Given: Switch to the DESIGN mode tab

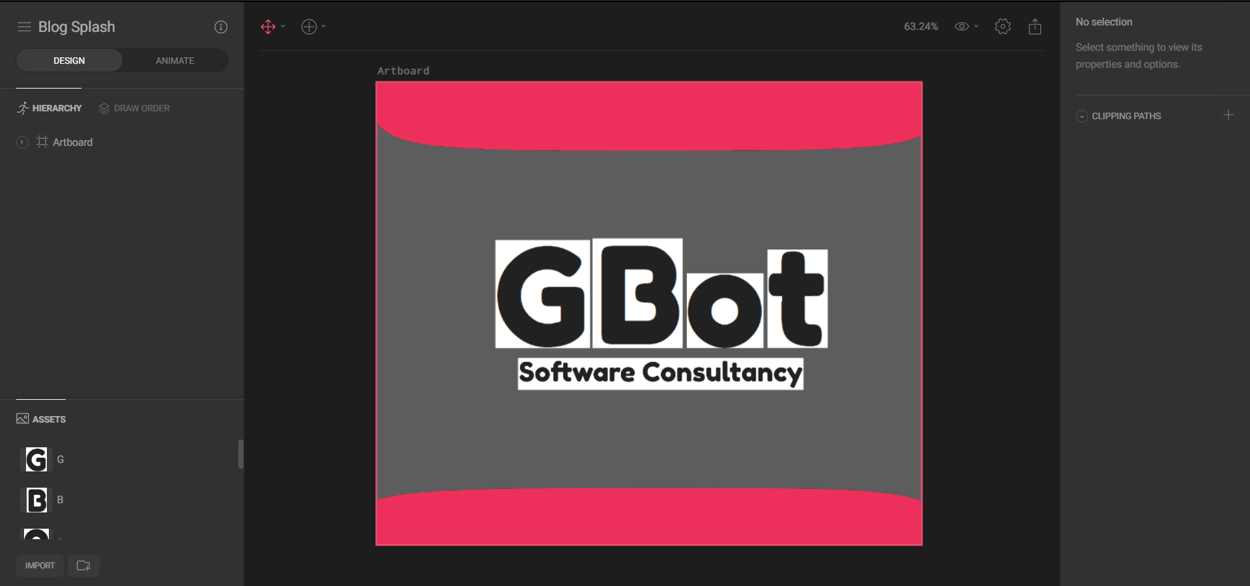Looking at the screenshot, I should pos(69,61).
